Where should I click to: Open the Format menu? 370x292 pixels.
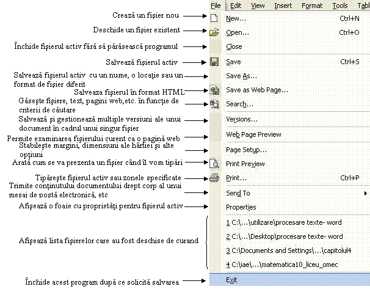[312, 5]
